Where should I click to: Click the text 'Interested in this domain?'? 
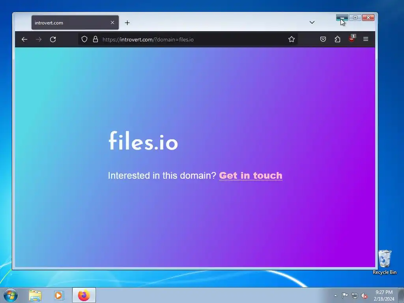(162, 176)
